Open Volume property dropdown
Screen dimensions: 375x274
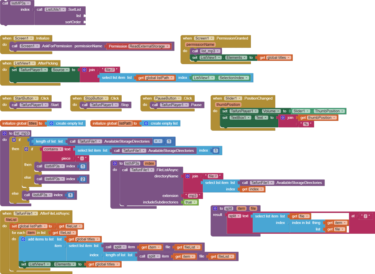[x=271, y=111]
